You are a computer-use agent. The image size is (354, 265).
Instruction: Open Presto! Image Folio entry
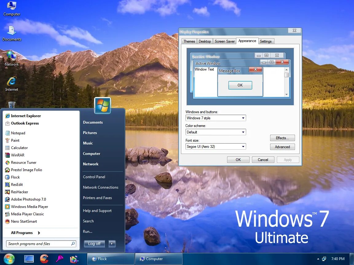pyautogui.click(x=23, y=170)
